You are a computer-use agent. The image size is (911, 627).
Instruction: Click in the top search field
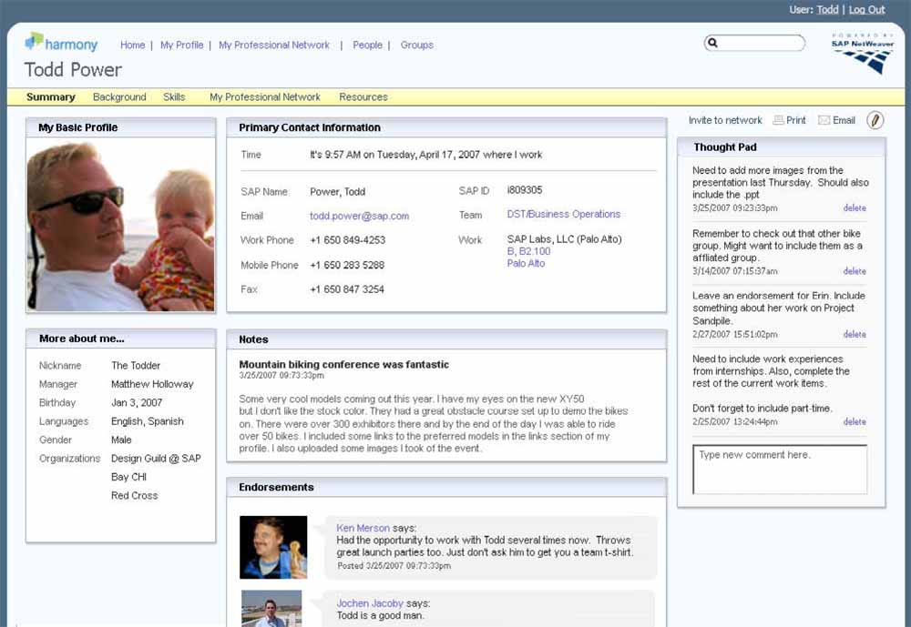pos(762,43)
